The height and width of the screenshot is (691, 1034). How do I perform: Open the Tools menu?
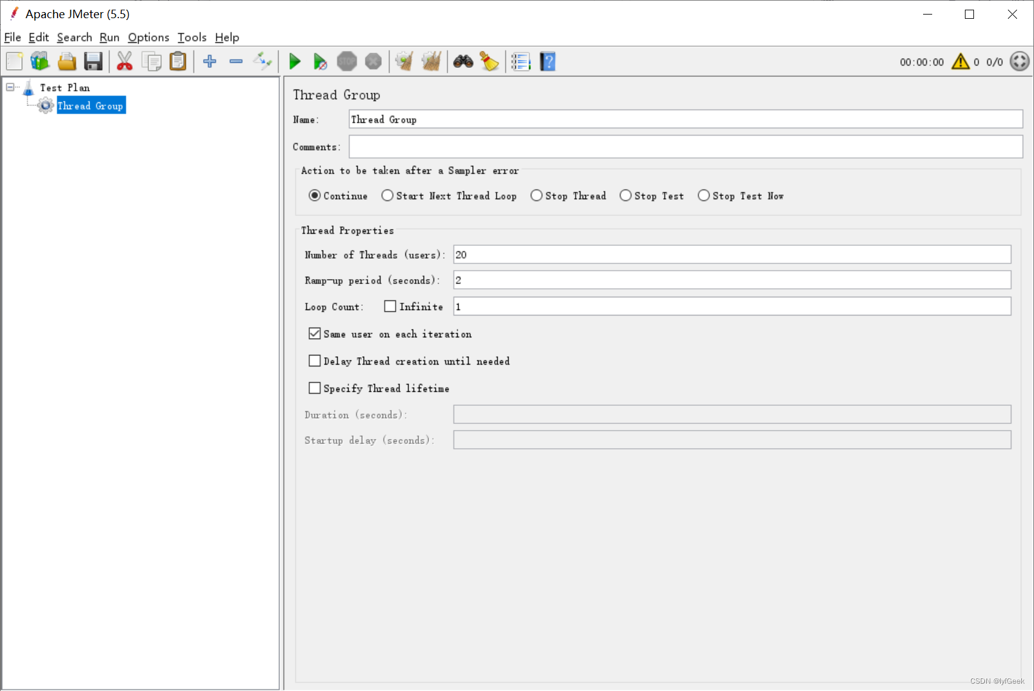[x=192, y=38]
